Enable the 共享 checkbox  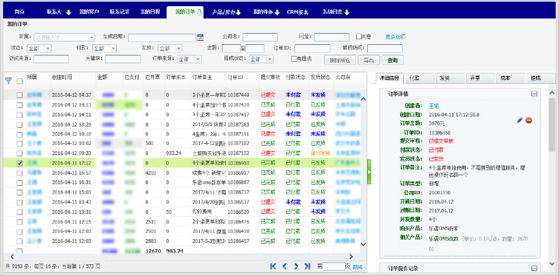[359, 37]
